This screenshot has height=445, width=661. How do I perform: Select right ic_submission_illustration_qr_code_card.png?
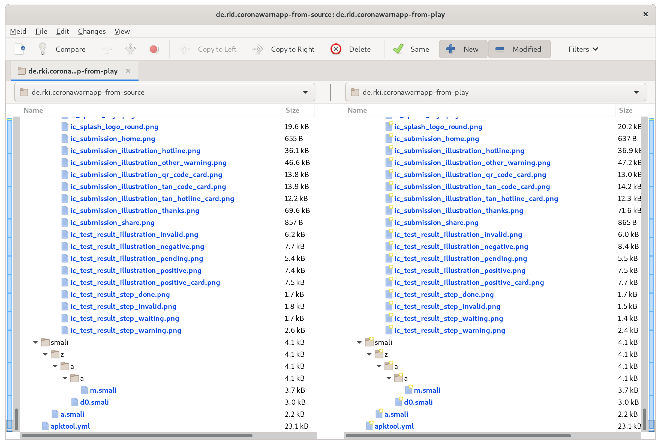pyautogui.click(x=470, y=175)
